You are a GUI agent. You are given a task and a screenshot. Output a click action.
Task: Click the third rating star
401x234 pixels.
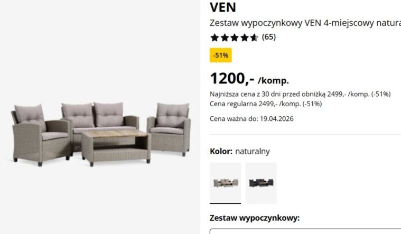tap(235, 38)
